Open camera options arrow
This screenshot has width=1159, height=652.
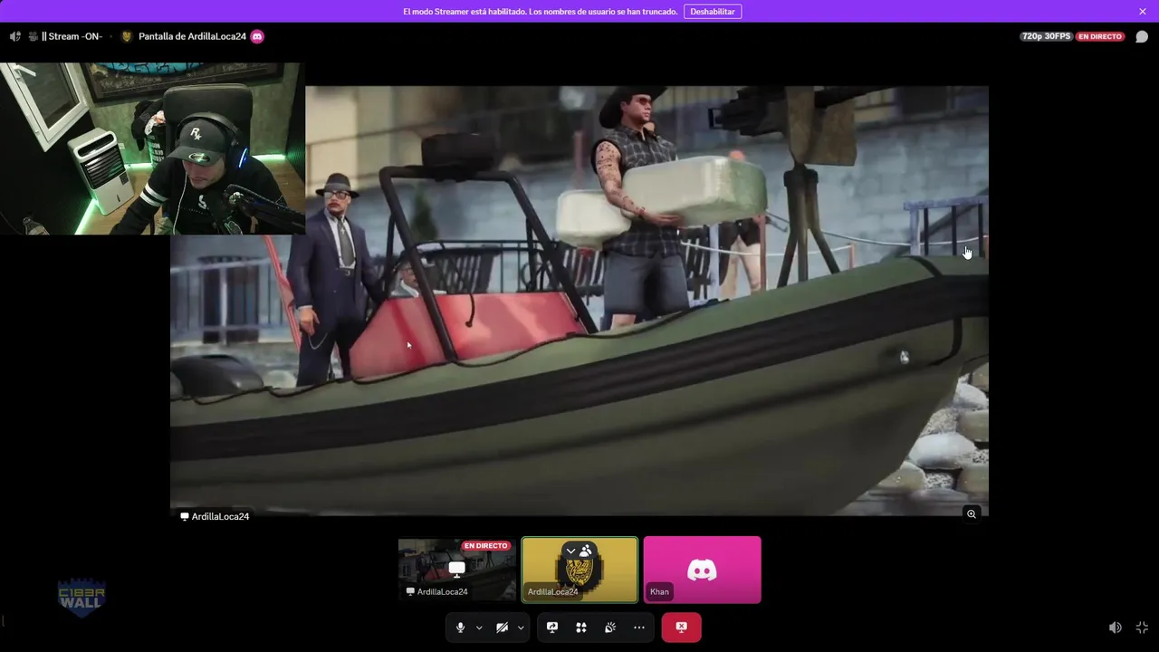(x=521, y=628)
